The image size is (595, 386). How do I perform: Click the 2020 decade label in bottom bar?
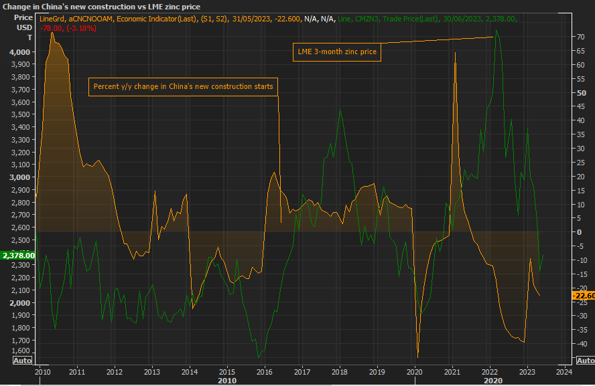(x=492, y=381)
